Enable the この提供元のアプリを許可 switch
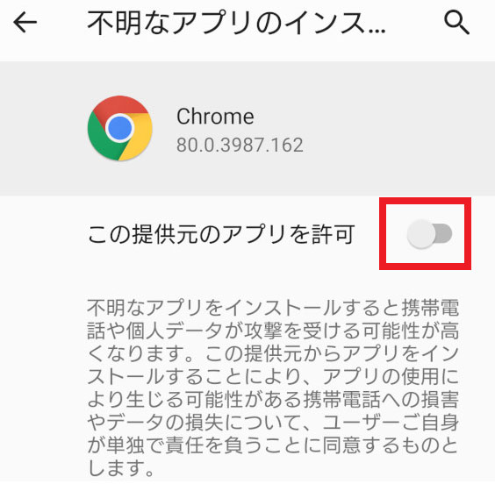 429,234
